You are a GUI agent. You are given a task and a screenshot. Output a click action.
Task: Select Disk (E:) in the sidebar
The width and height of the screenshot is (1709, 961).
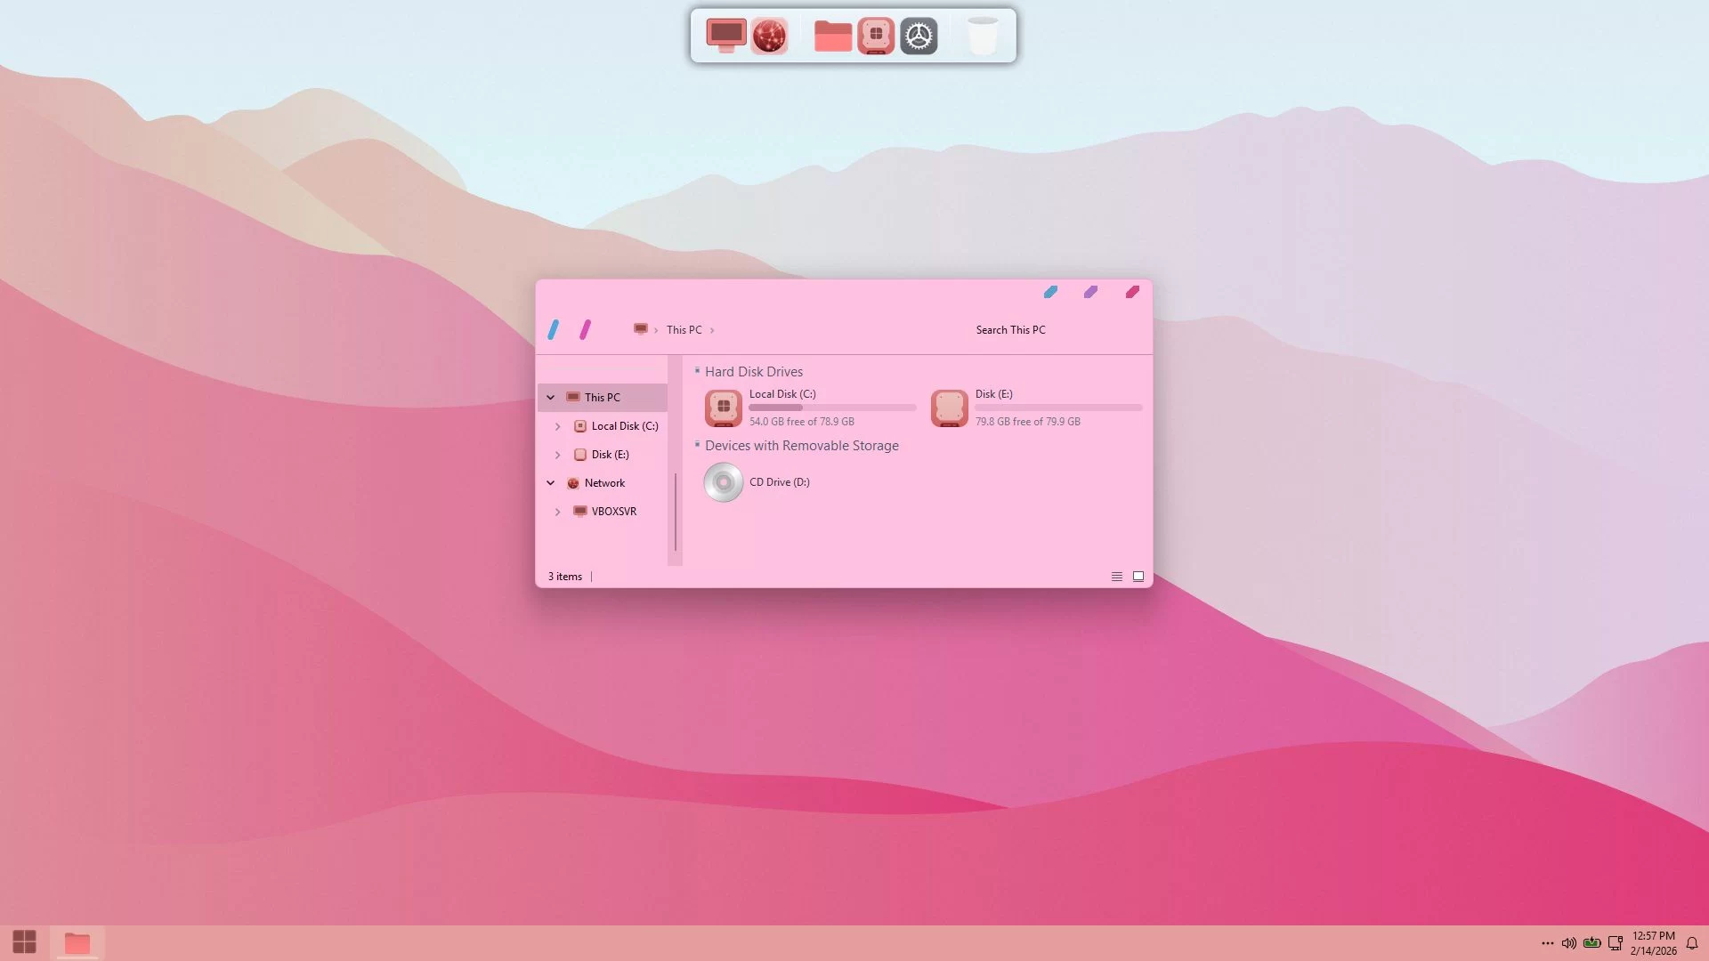pyautogui.click(x=610, y=455)
